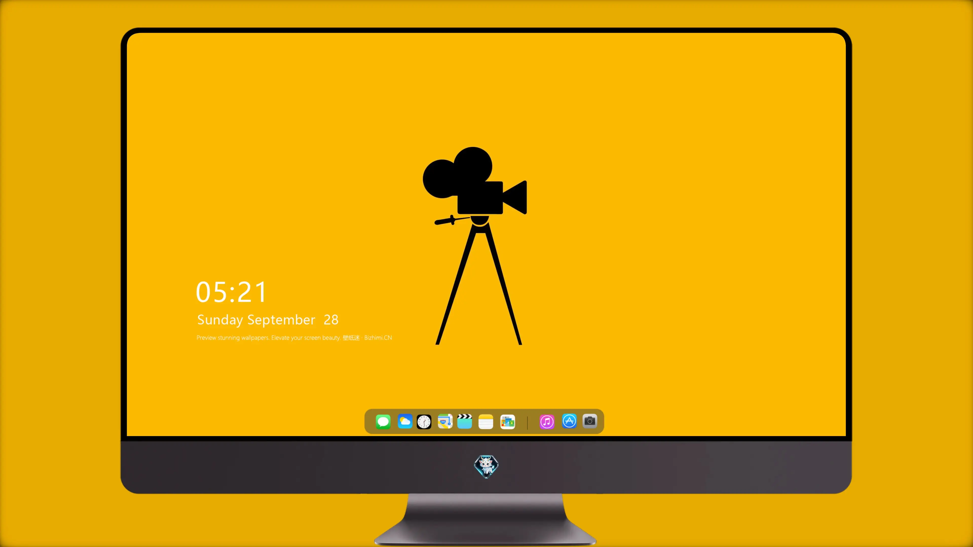Launch the Weather app from the dock
This screenshot has width=973, height=547.
[x=405, y=421]
